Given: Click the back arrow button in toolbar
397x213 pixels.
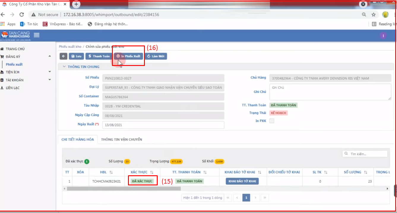Looking at the screenshot, I should click(63, 56).
